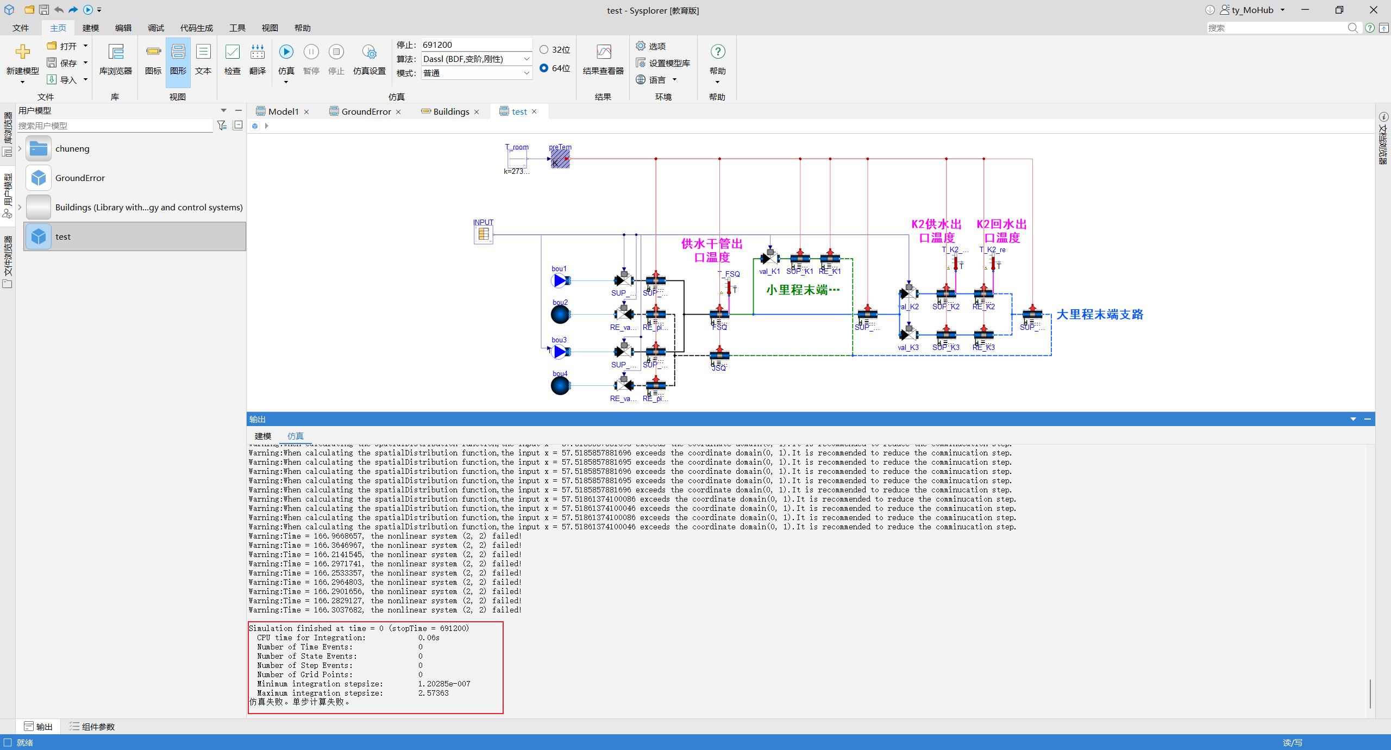Click the 翻译 translate icon
The image size is (1391, 750).
257,60
